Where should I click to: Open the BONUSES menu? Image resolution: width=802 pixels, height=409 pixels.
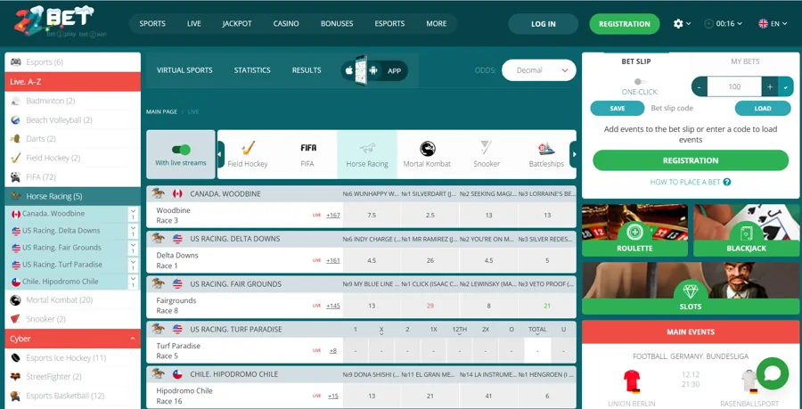tap(337, 23)
